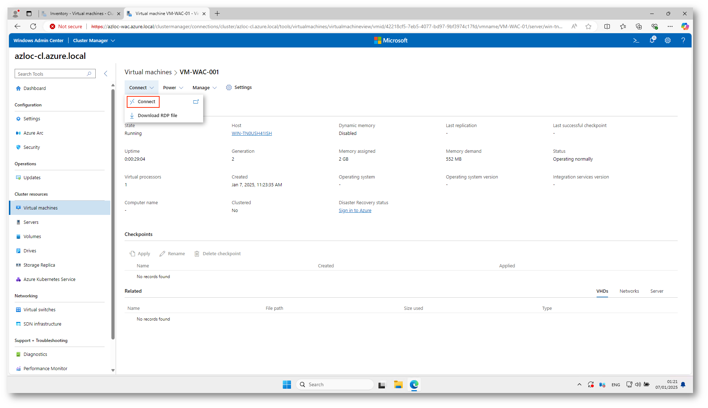Screen dimensions: 708x408
Task: Open host WIN-TN0USH41ISH link
Action: 252,134
